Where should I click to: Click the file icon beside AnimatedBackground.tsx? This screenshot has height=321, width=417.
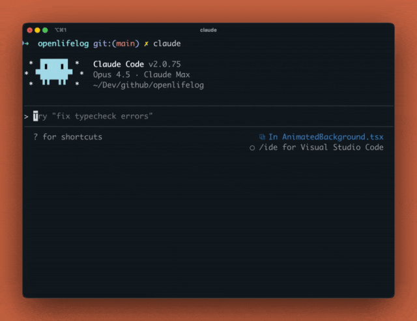coord(262,137)
